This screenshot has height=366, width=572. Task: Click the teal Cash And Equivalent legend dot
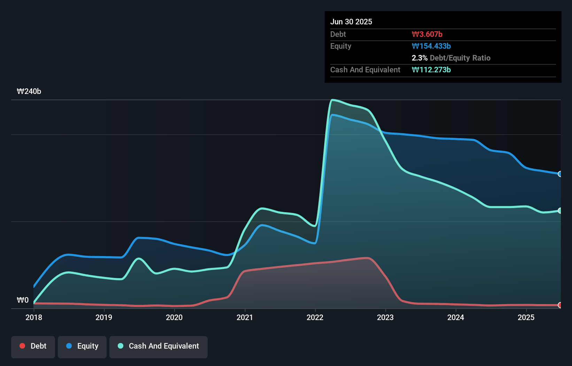pos(120,346)
